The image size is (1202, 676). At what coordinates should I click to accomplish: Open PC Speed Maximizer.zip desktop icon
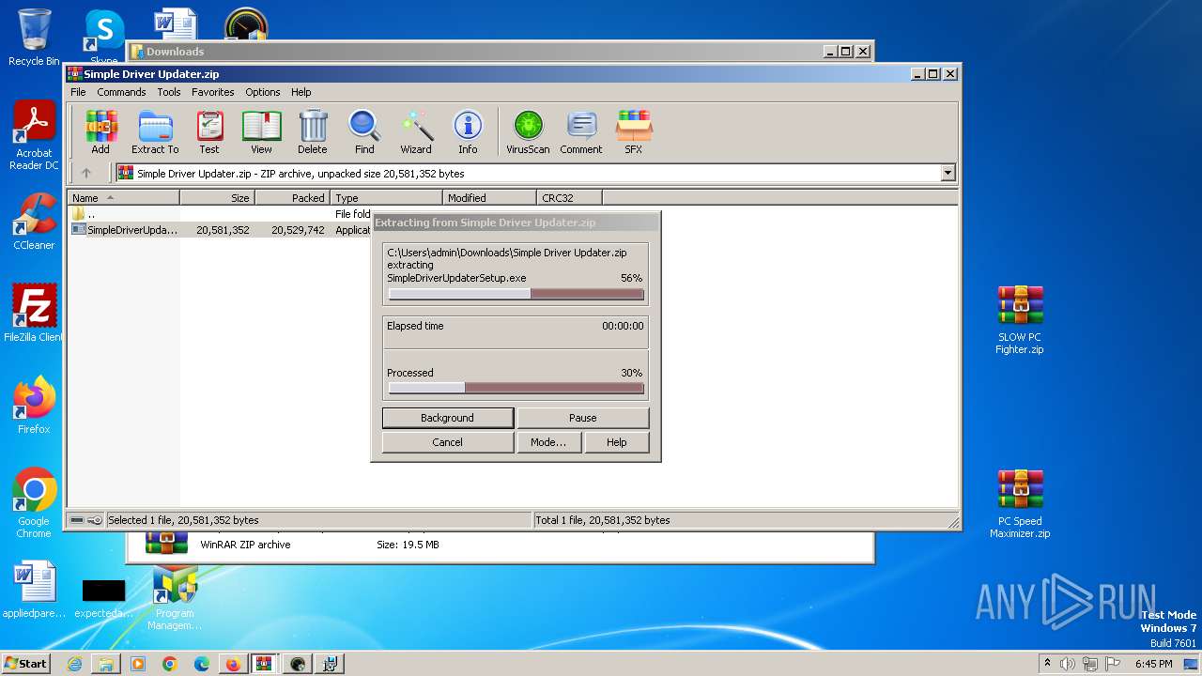1020,504
